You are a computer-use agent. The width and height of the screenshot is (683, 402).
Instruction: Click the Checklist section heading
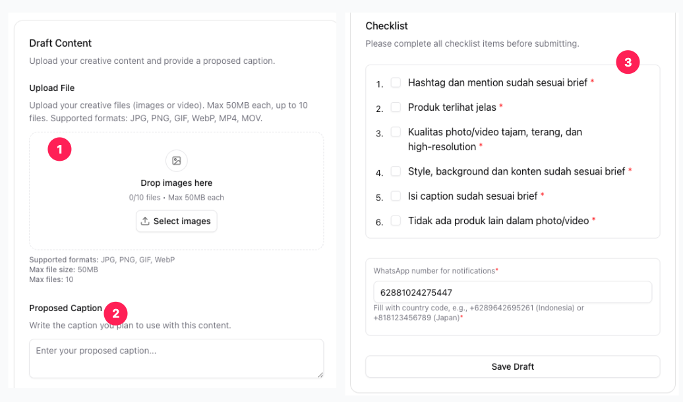[387, 26]
